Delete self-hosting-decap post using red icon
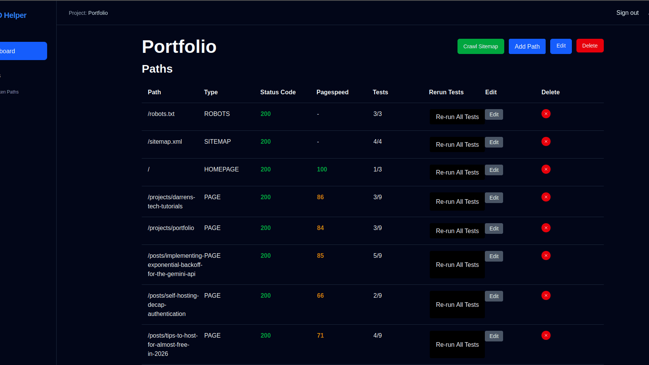649x365 pixels. pyautogui.click(x=546, y=295)
